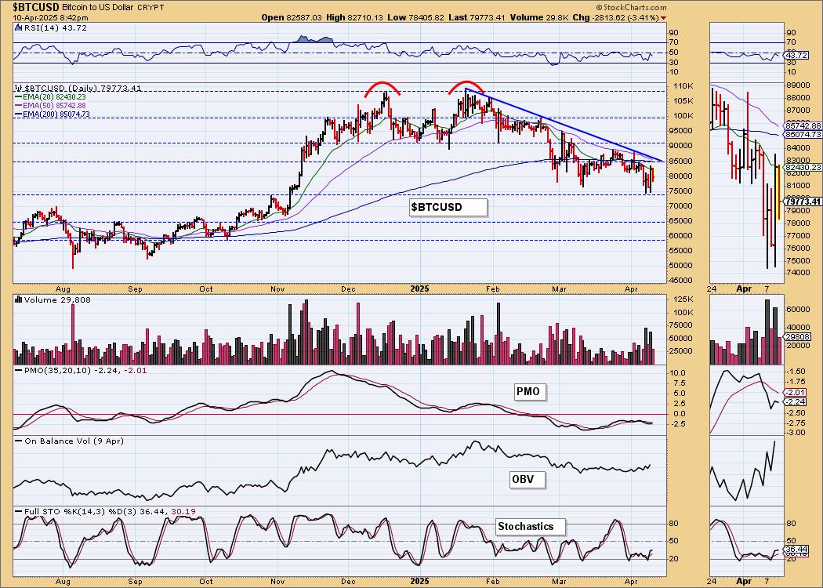
Task: Click the 43.72 RSI value tag on zoom panel
Action: (797, 55)
